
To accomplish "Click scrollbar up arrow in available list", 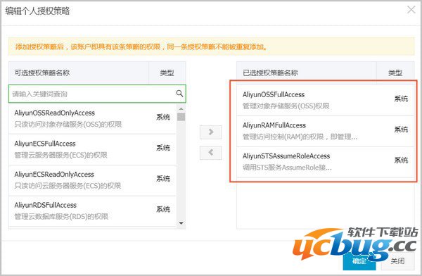I will point(181,108).
